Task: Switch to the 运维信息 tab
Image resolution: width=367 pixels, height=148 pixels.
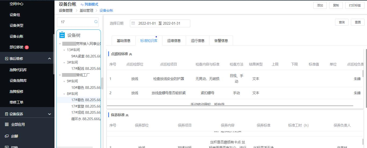Action: (x=174, y=41)
